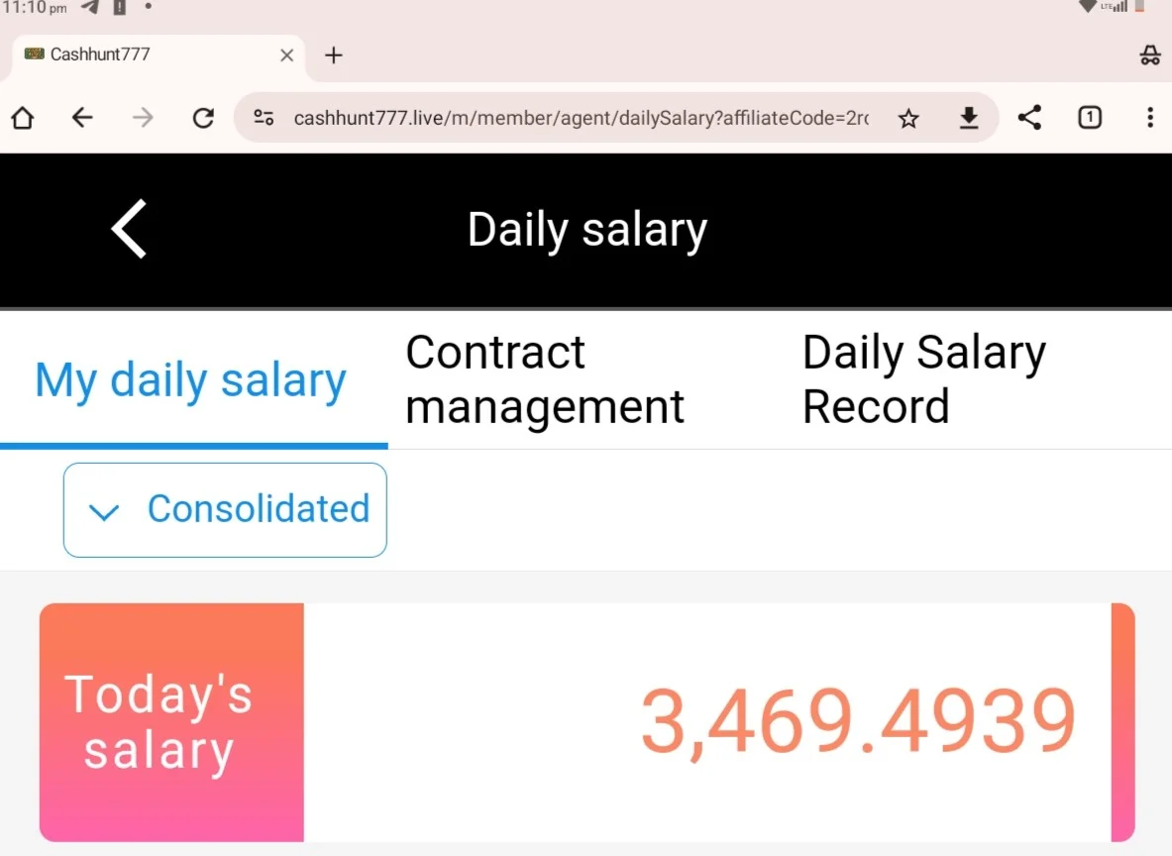Open the tab switcher showing 1 tab

pyautogui.click(x=1090, y=117)
